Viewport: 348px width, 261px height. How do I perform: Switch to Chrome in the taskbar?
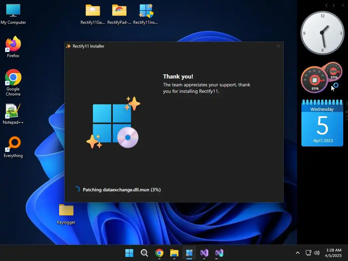click(x=159, y=253)
